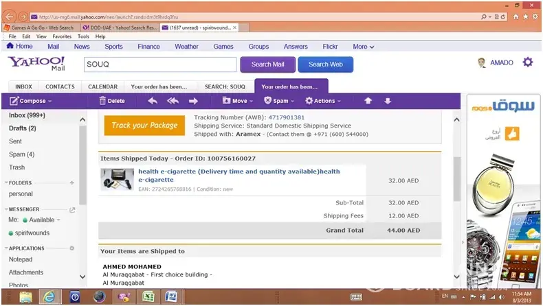Click the Forward arrow icon in toolbar
Viewport: 543px width, 306px height.
[x=193, y=101]
